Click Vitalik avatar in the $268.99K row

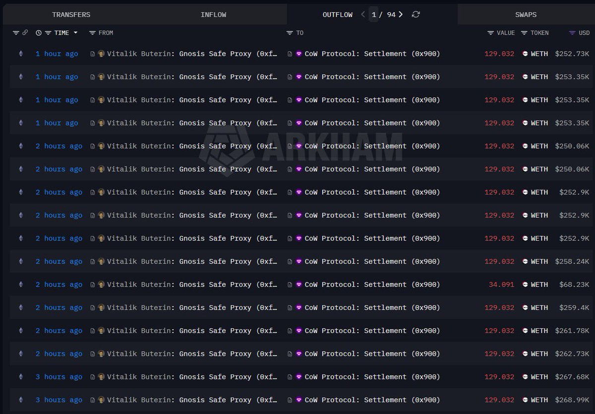pos(101,400)
